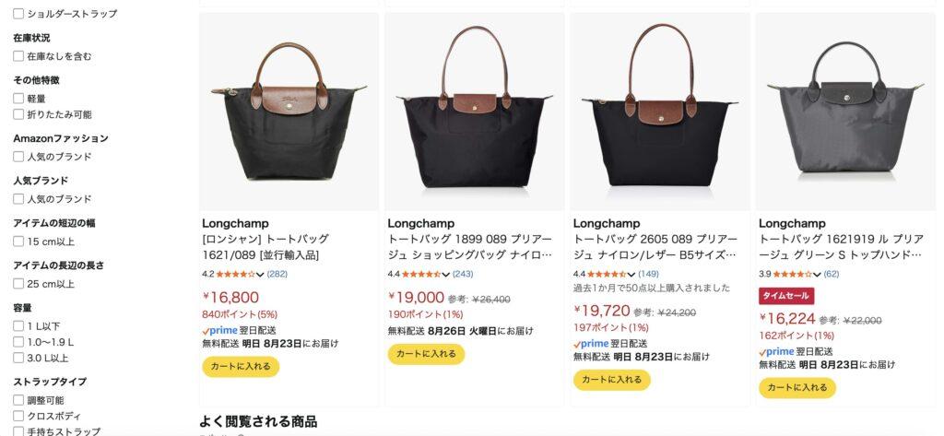Click prime logo under ¥16,224 price
This screenshot has height=436, width=944.
[776, 352]
